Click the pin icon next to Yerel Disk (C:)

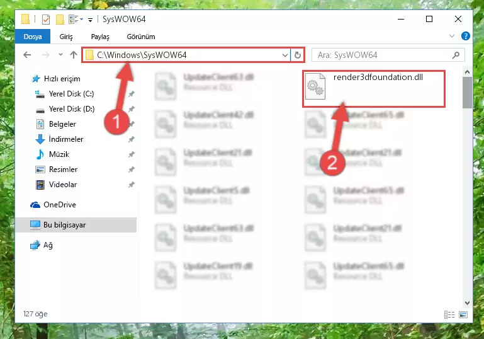[x=132, y=94]
